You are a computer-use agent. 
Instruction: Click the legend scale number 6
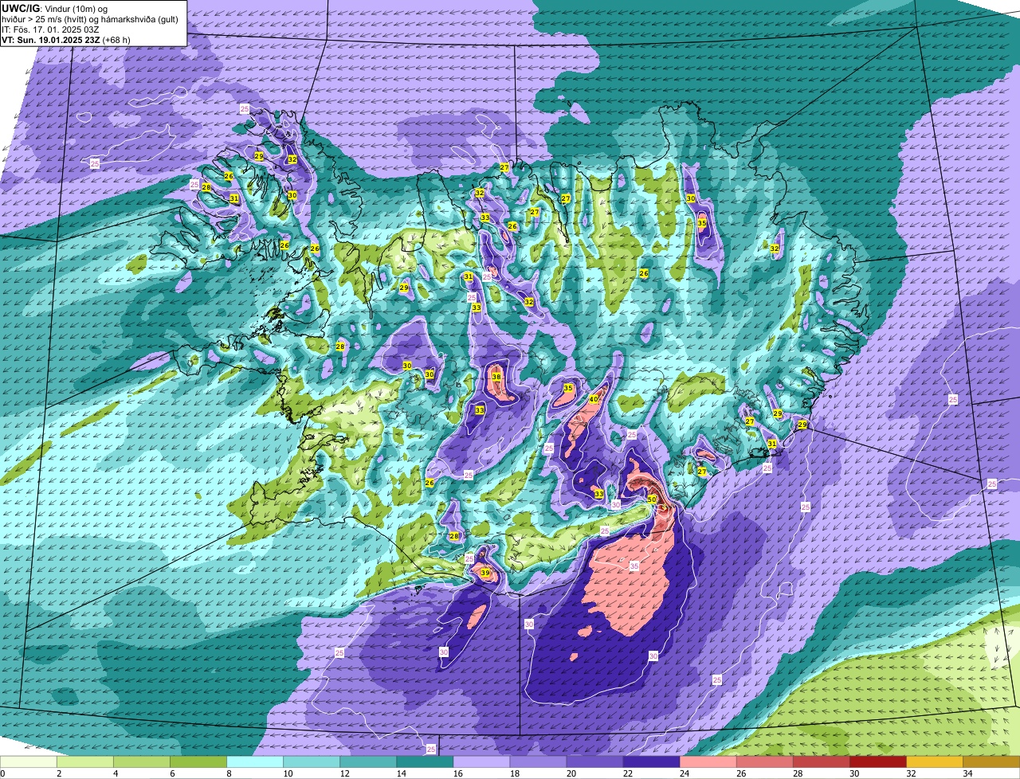tap(171, 773)
